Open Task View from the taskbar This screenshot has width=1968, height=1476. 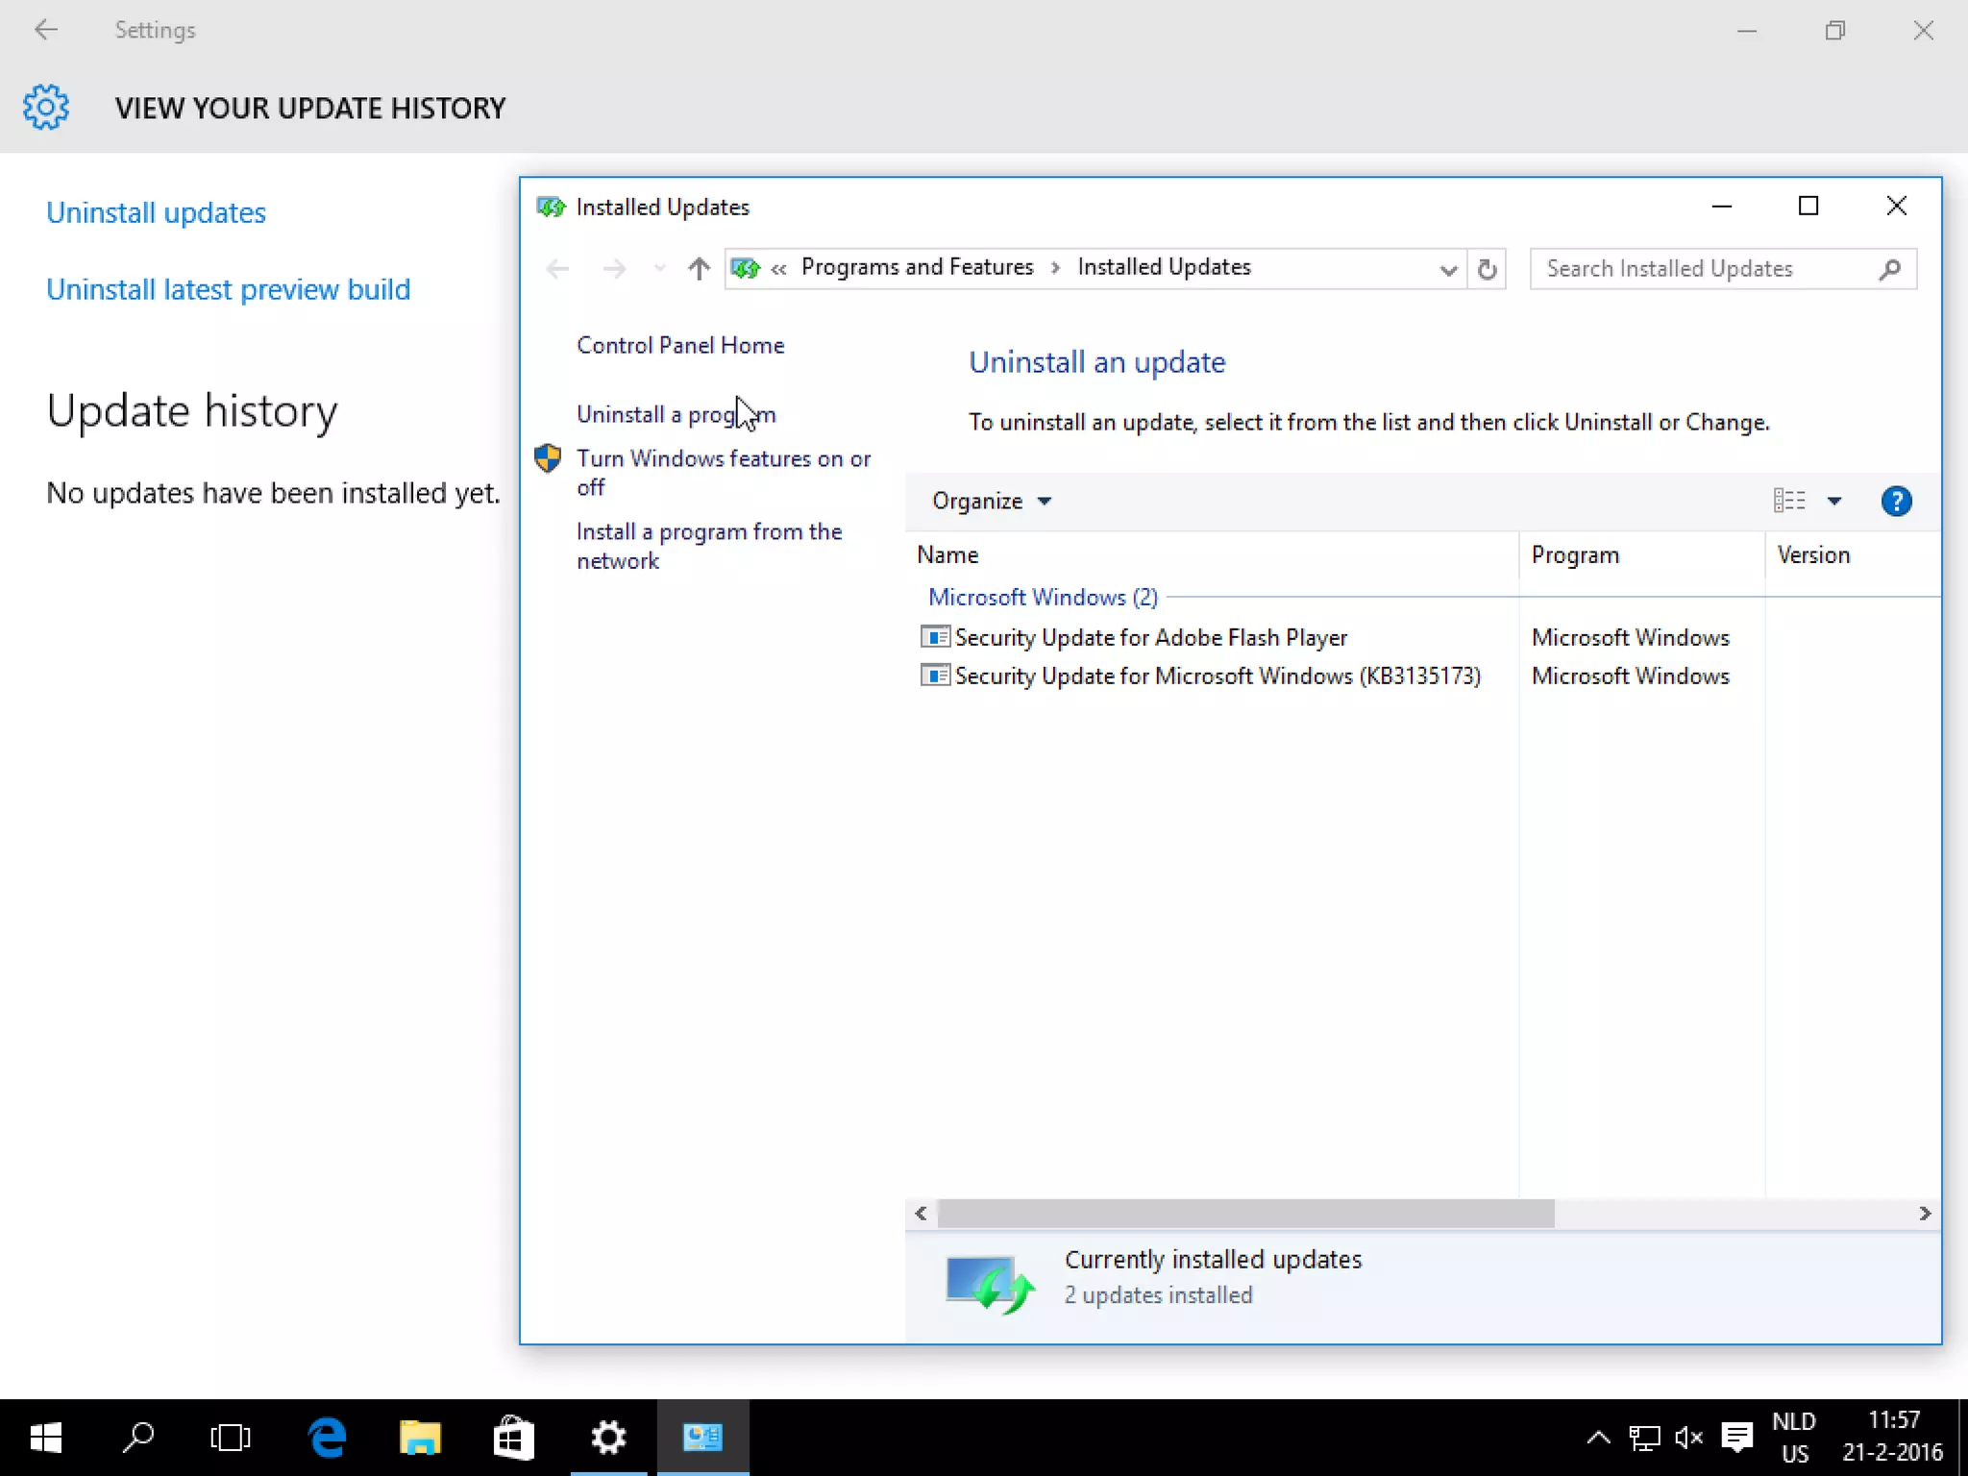tap(230, 1438)
